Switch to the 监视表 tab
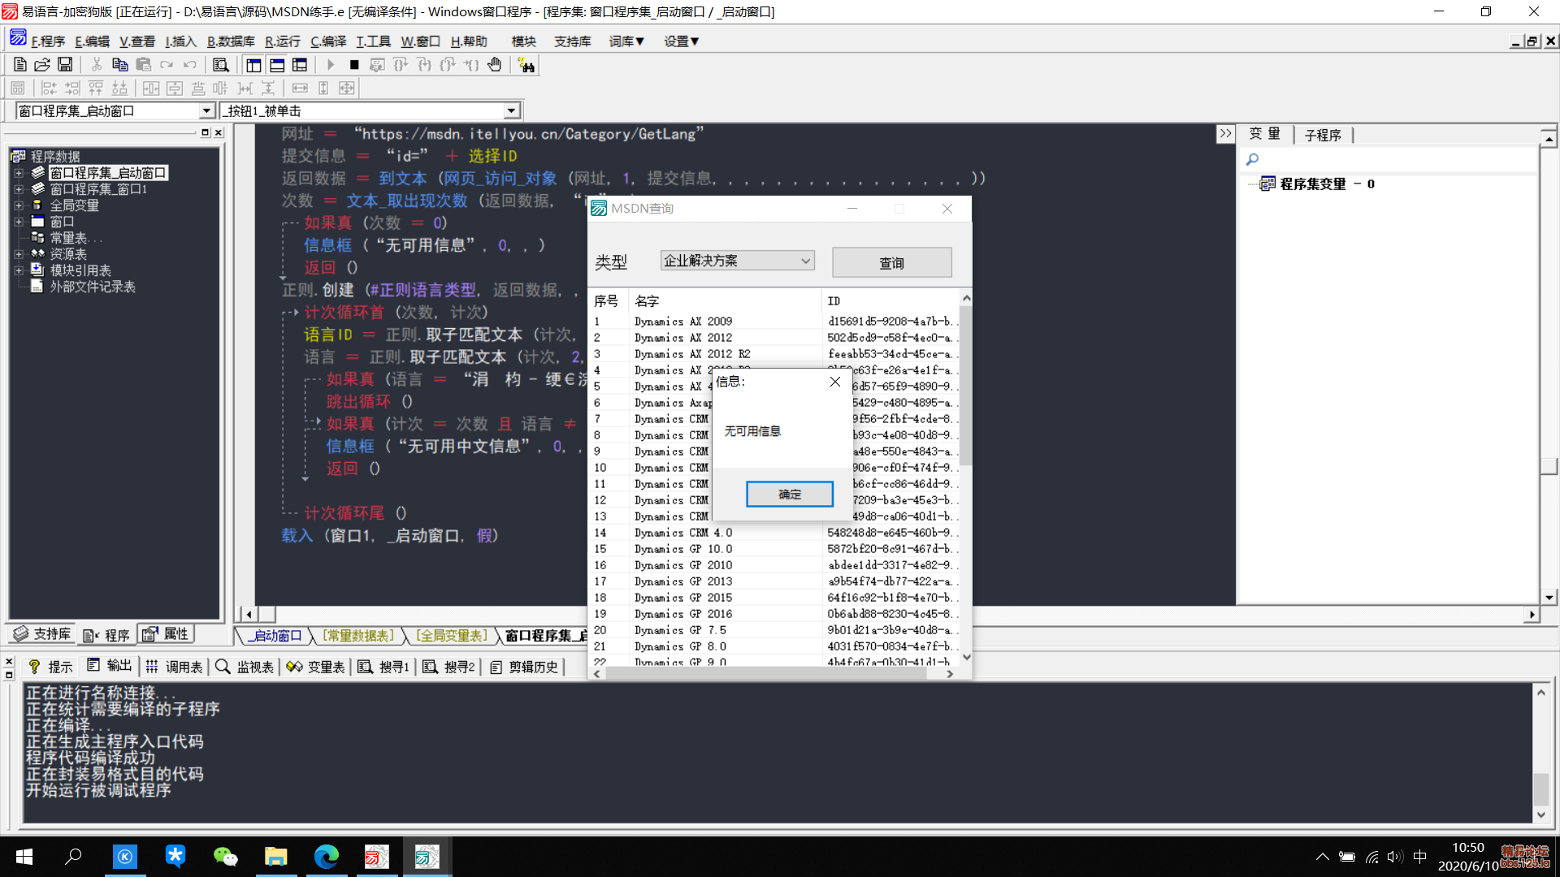The image size is (1560, 877). [x=245, y=667]
